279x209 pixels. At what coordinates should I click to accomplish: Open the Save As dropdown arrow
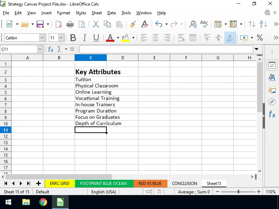[48, 24]
